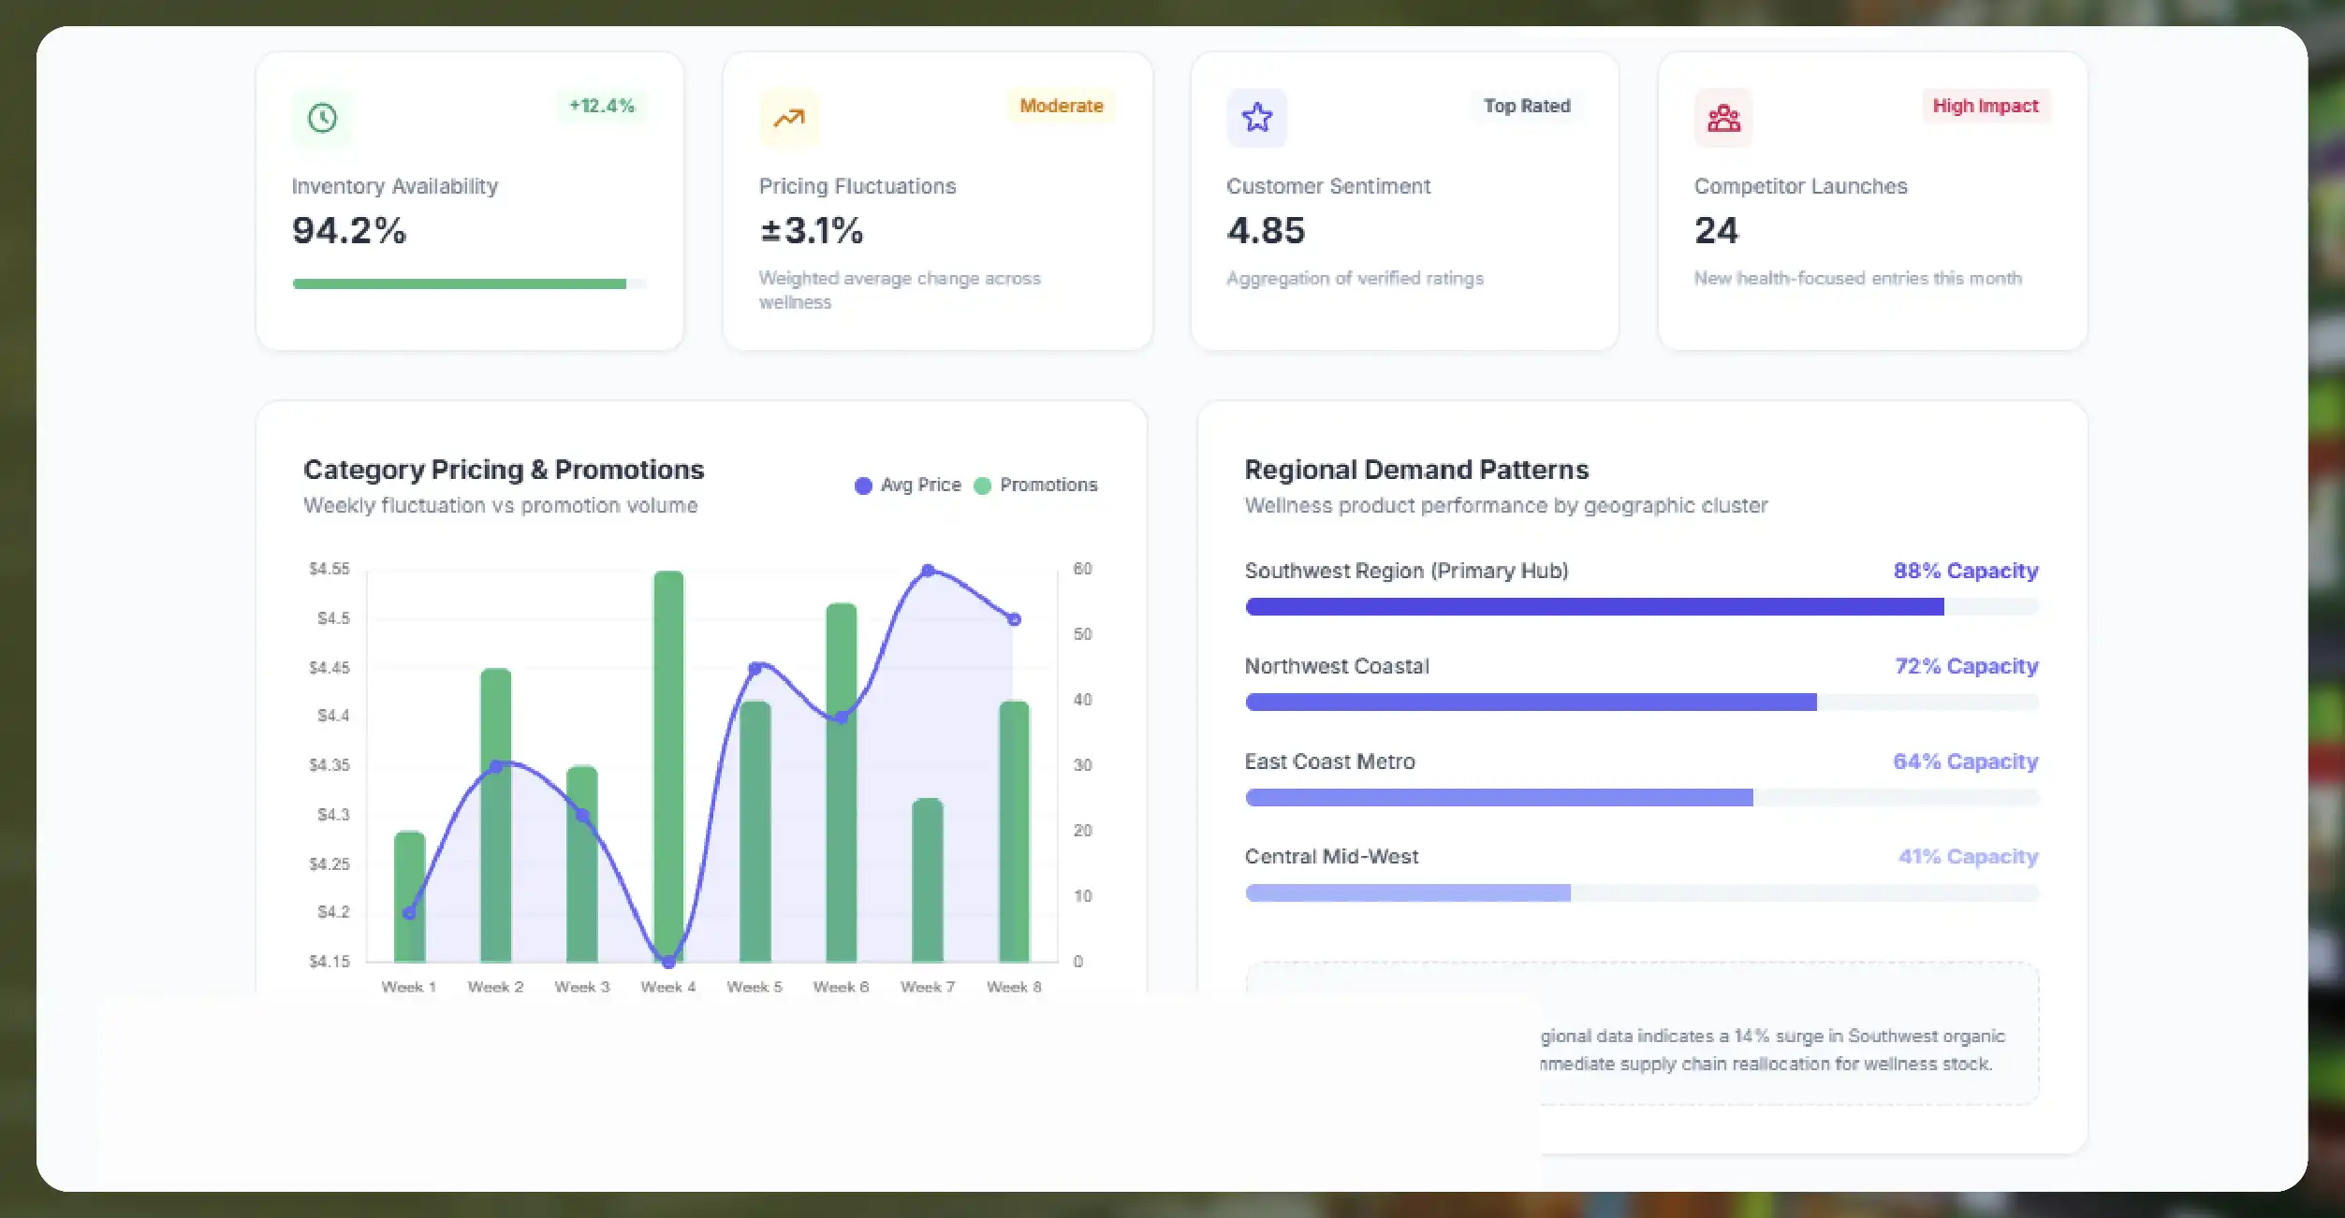Click the Category Pricing & Promotions title
This screenshot has height=1218, width=2345.
[x=504, y=470]
